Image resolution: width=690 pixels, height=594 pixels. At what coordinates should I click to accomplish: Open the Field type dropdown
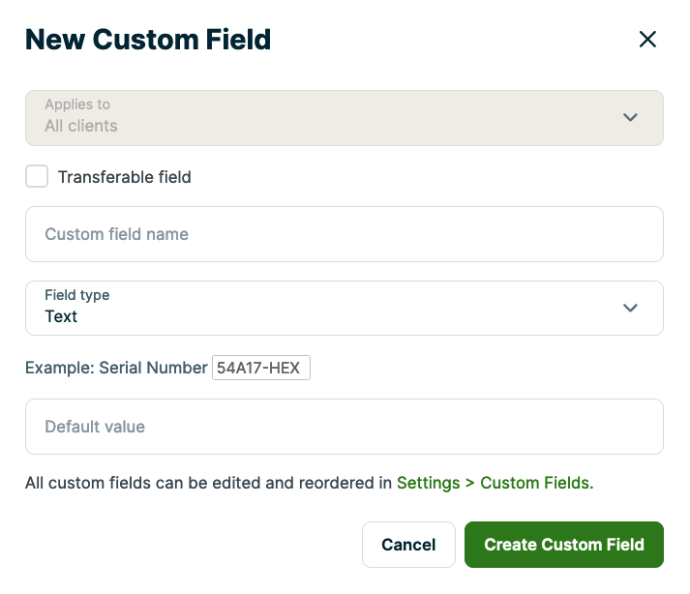[329, 308]
